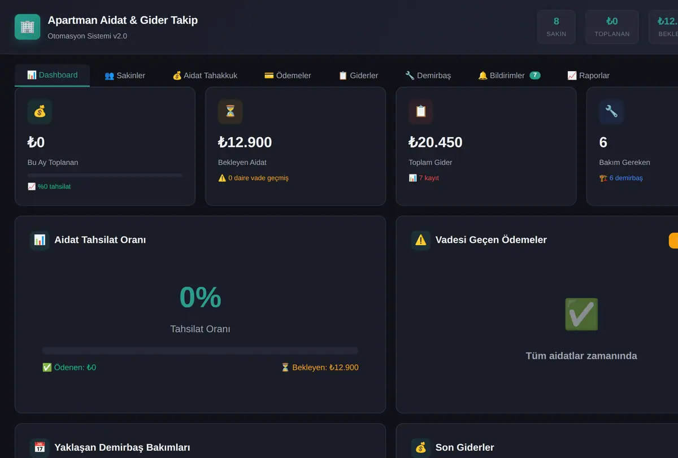
Task: Click '0 daire vade geçmiş' warning text
Action: (253, 178)
